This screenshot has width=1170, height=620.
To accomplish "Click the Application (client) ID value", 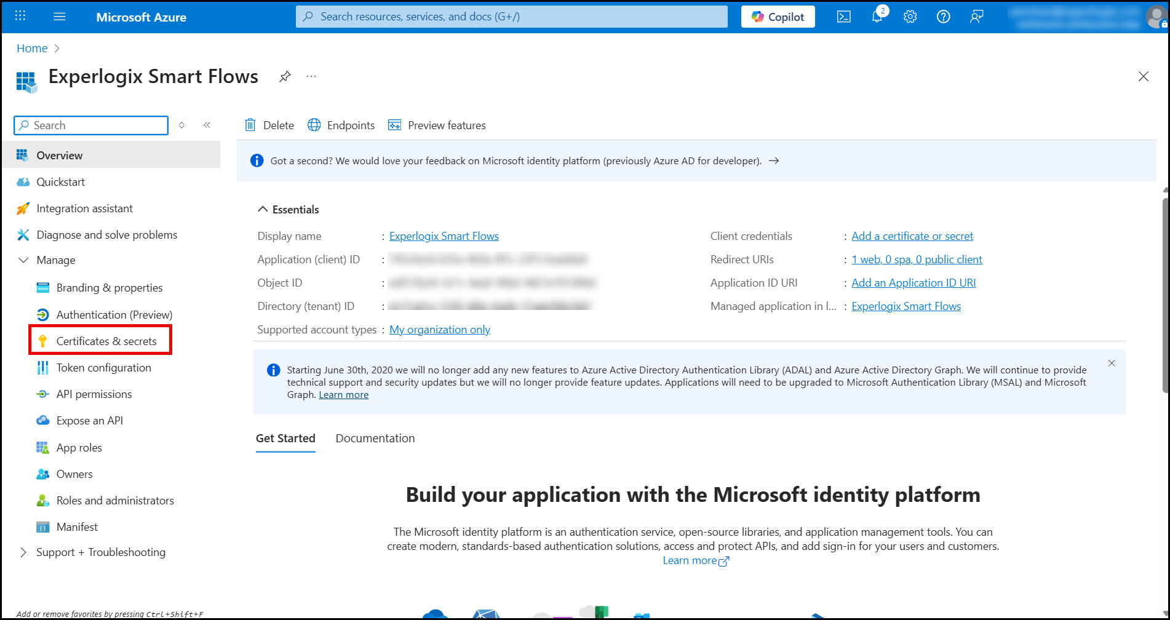I will pyautogui.click(x=488, y=260).
